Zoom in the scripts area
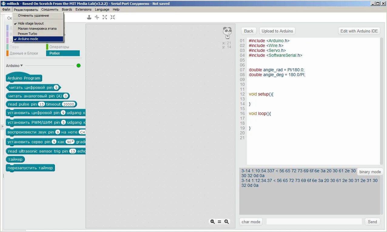Image resolution: width=387 pixels, height=232 pixels. coord(226,222)
